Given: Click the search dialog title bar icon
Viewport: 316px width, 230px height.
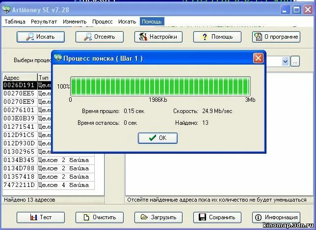Looking at the screenshot, I should [58, 58].
